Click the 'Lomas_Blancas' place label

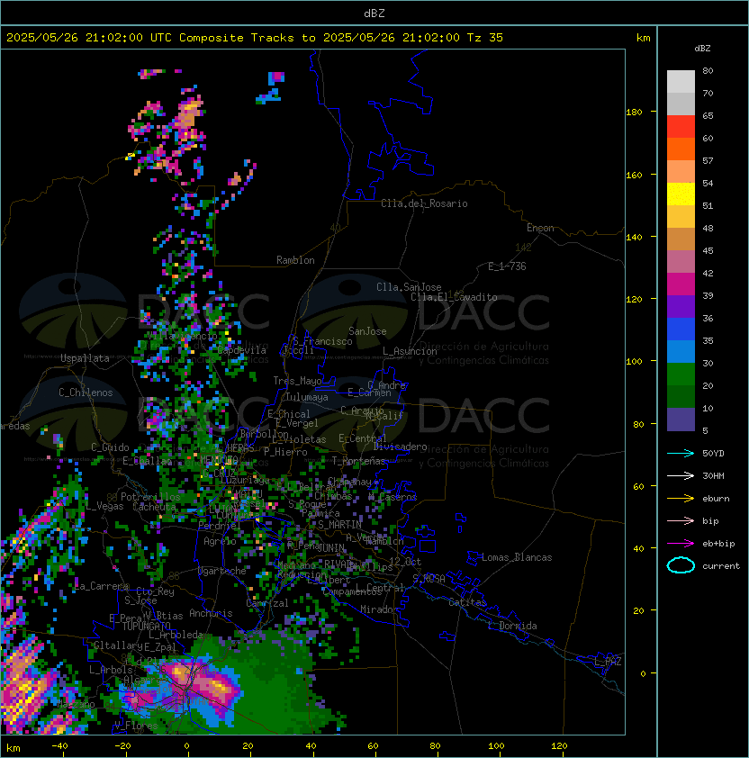click(517, 557)
